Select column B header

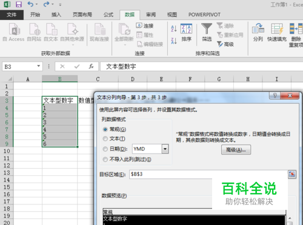coord(60,79)
